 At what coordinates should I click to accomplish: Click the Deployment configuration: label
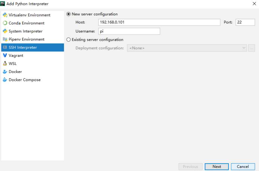100,48
